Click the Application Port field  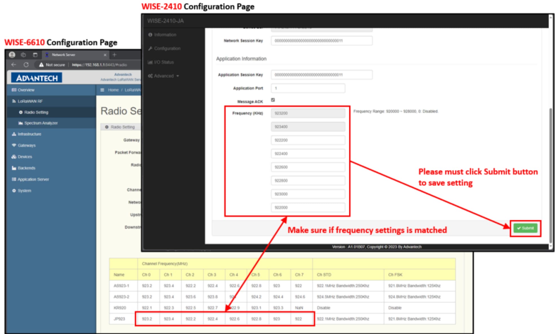308,88
